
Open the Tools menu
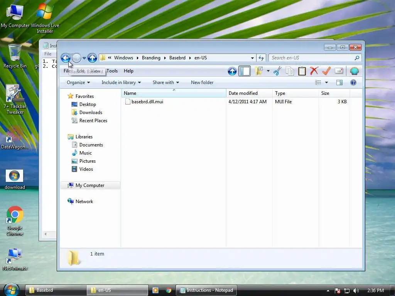pyautogui.click(x=112, y=71)
